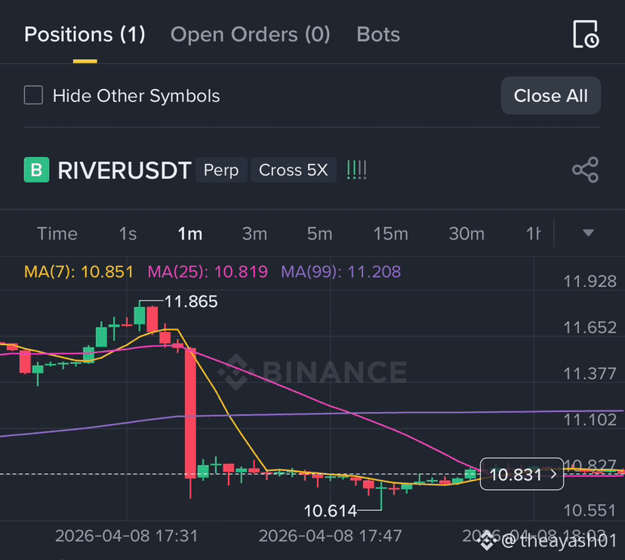625x560 pixels.
Task: Tick the Hide Other Symbols checkbox
Action: 33,95
